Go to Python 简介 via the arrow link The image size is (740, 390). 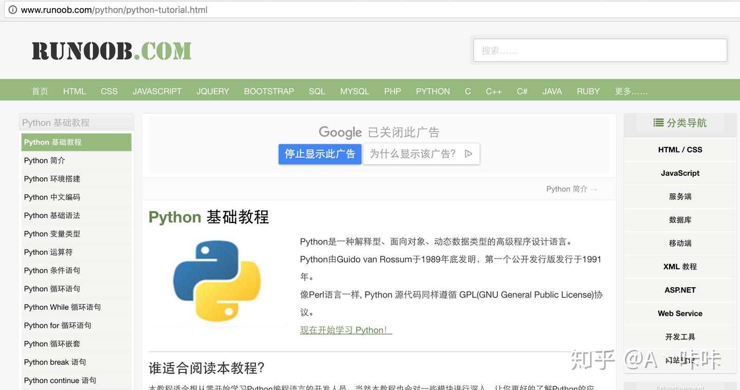point(571,189)
